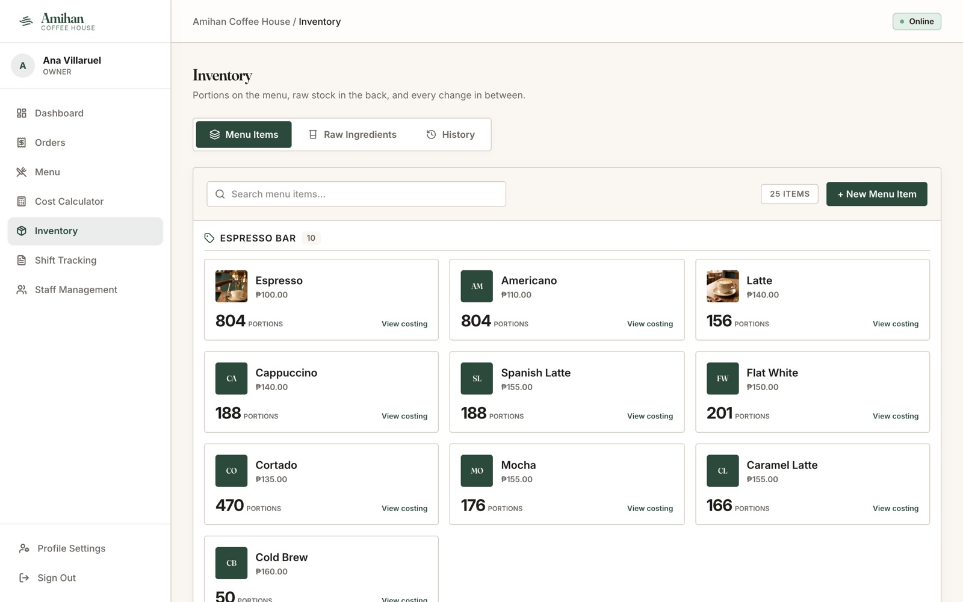Click the Online status badge

pyautogui.click(x=917, y=22)
